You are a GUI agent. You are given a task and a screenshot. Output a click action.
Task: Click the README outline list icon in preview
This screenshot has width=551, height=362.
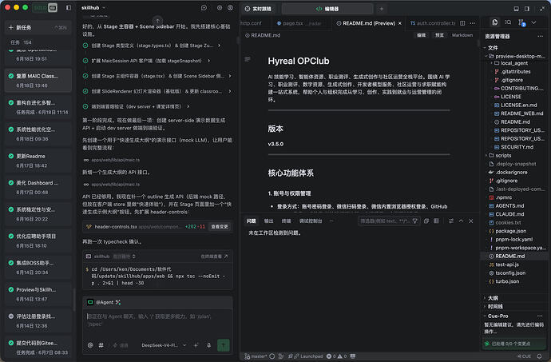pyautogui.click(x=248, y=59)
